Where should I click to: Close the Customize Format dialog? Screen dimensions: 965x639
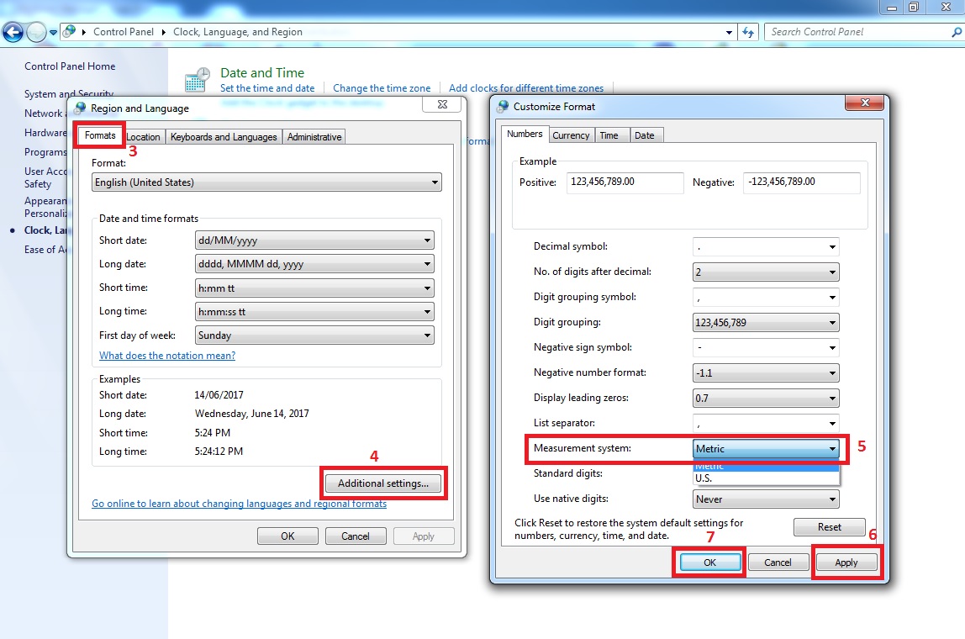[862, 104]
